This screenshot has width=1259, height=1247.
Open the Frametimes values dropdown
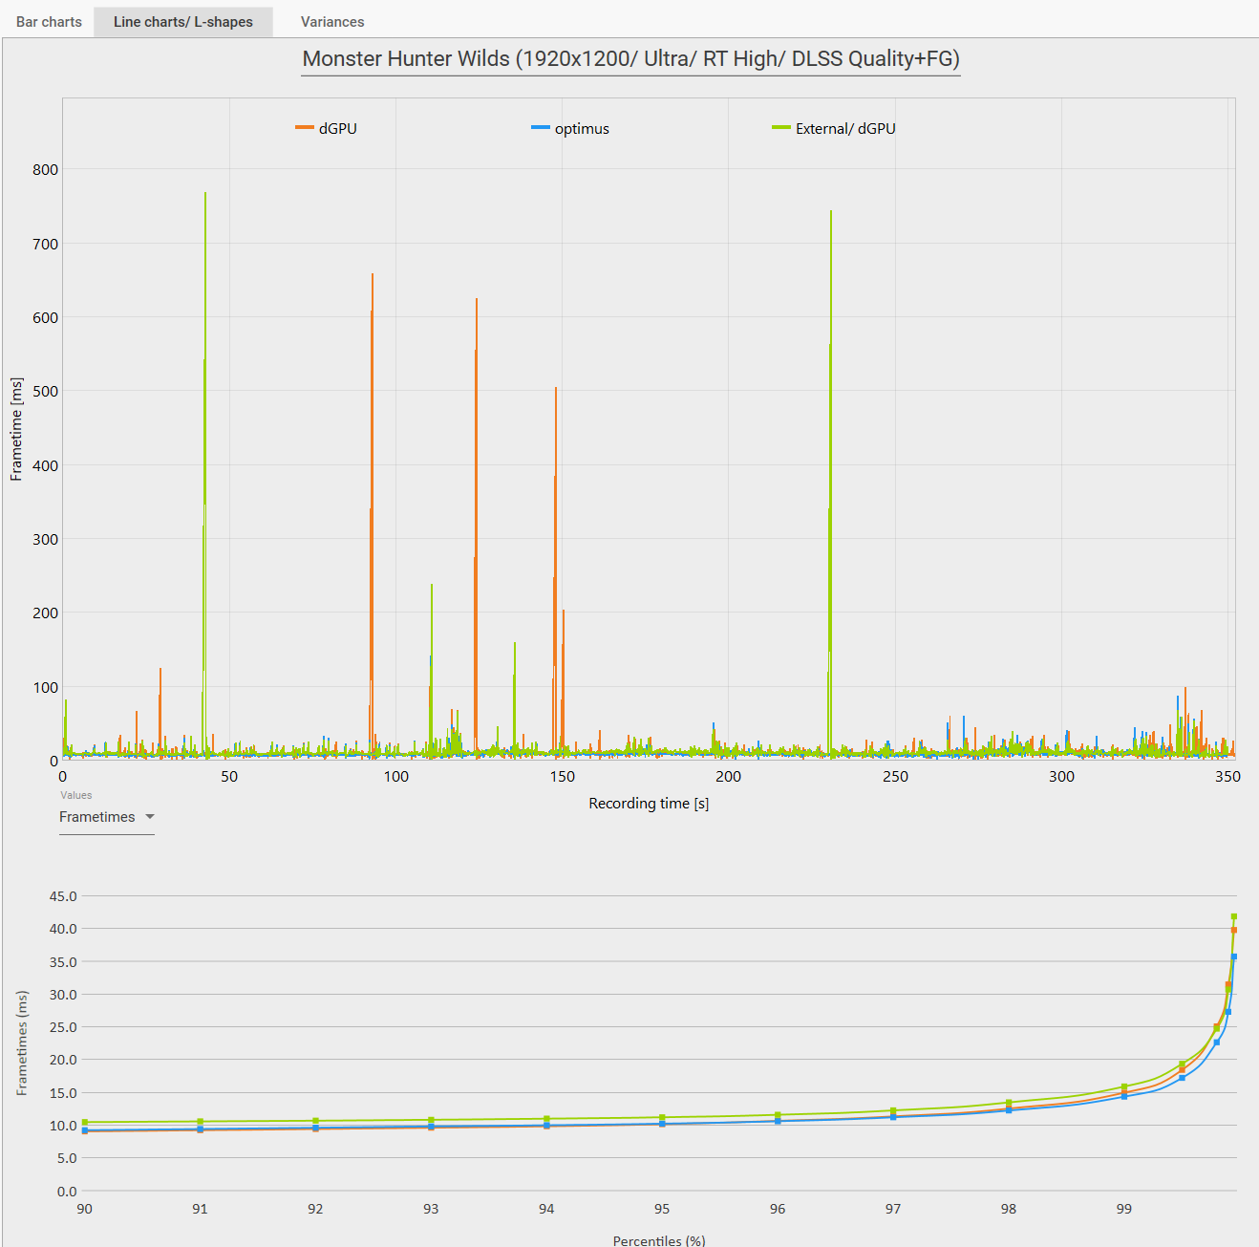(x=107, y=817)
